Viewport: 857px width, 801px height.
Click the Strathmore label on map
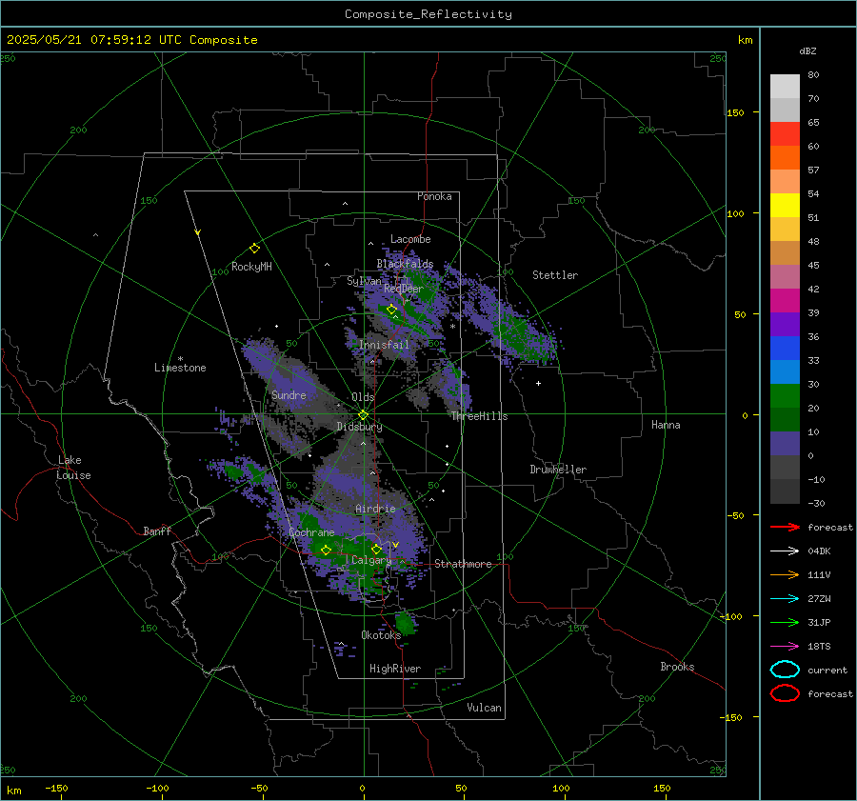pos(463,564)
